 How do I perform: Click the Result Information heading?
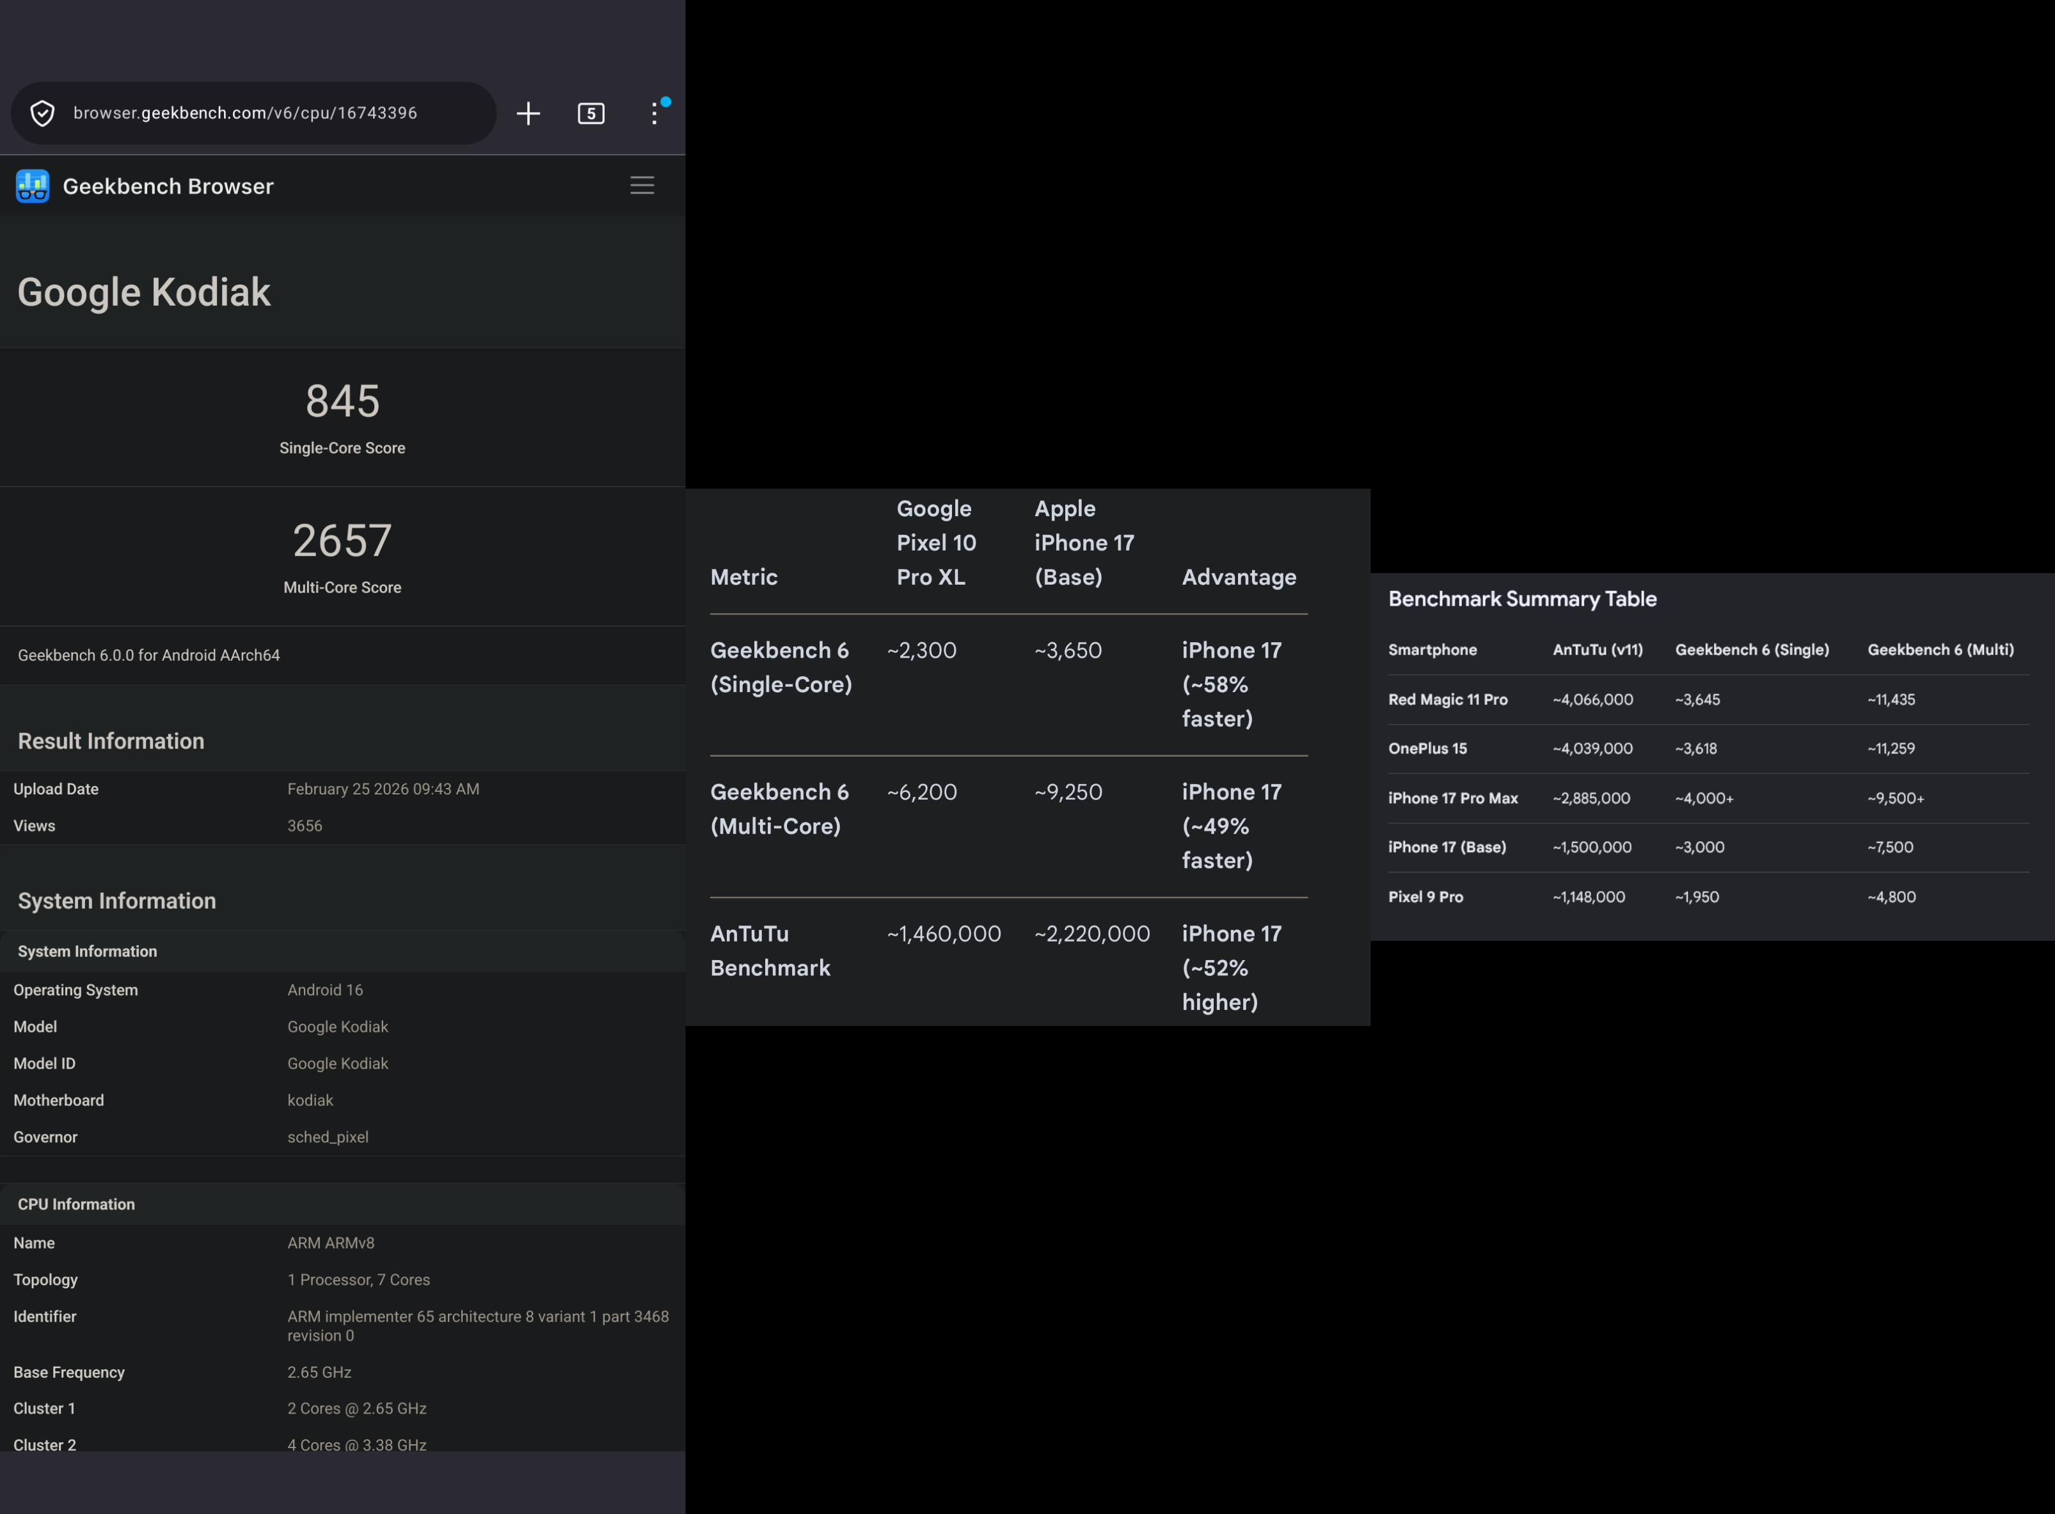coord(111,741)
